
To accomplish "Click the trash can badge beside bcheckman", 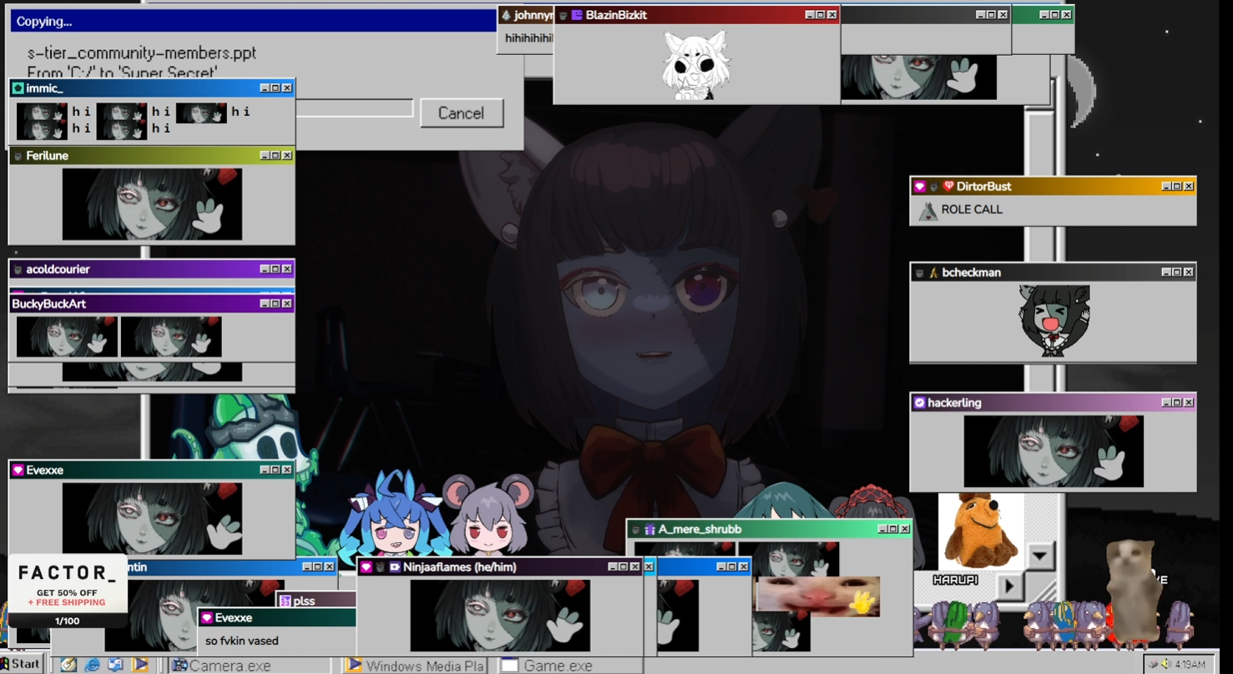I will [920, 273].
